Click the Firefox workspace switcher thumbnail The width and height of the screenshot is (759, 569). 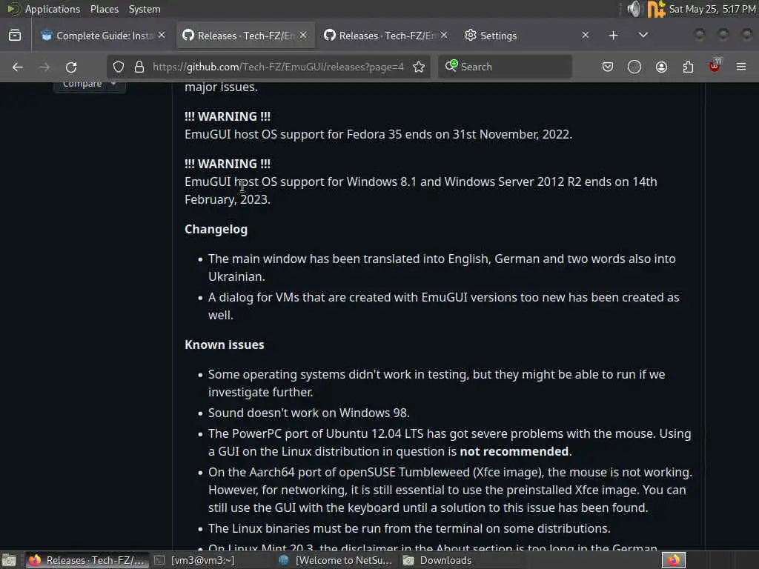pyautogui.click(x=673, y=560)
